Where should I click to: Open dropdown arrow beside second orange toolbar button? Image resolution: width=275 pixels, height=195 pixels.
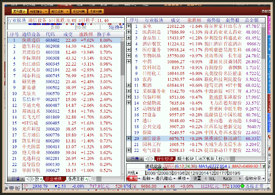click(x=46, y=11)
